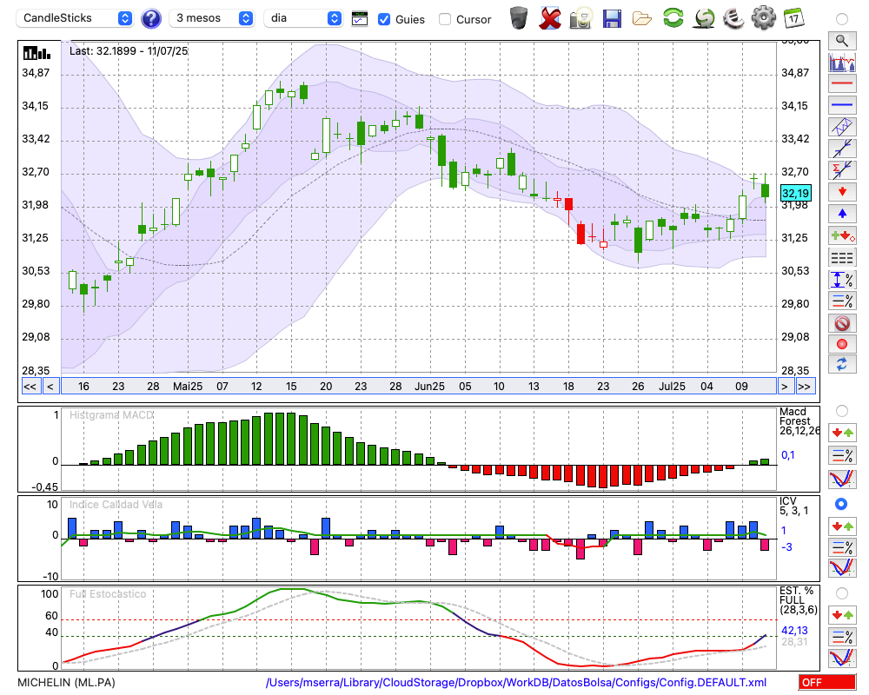Click the volume histogram overview icon

[842, 63]
